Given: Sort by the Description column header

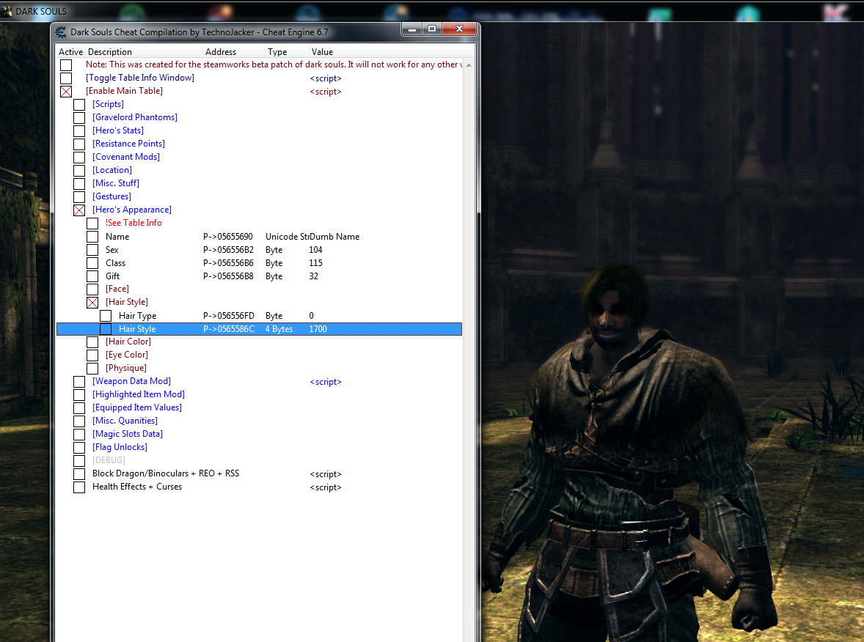Looking at the screenshot, I should click(143, 52).
